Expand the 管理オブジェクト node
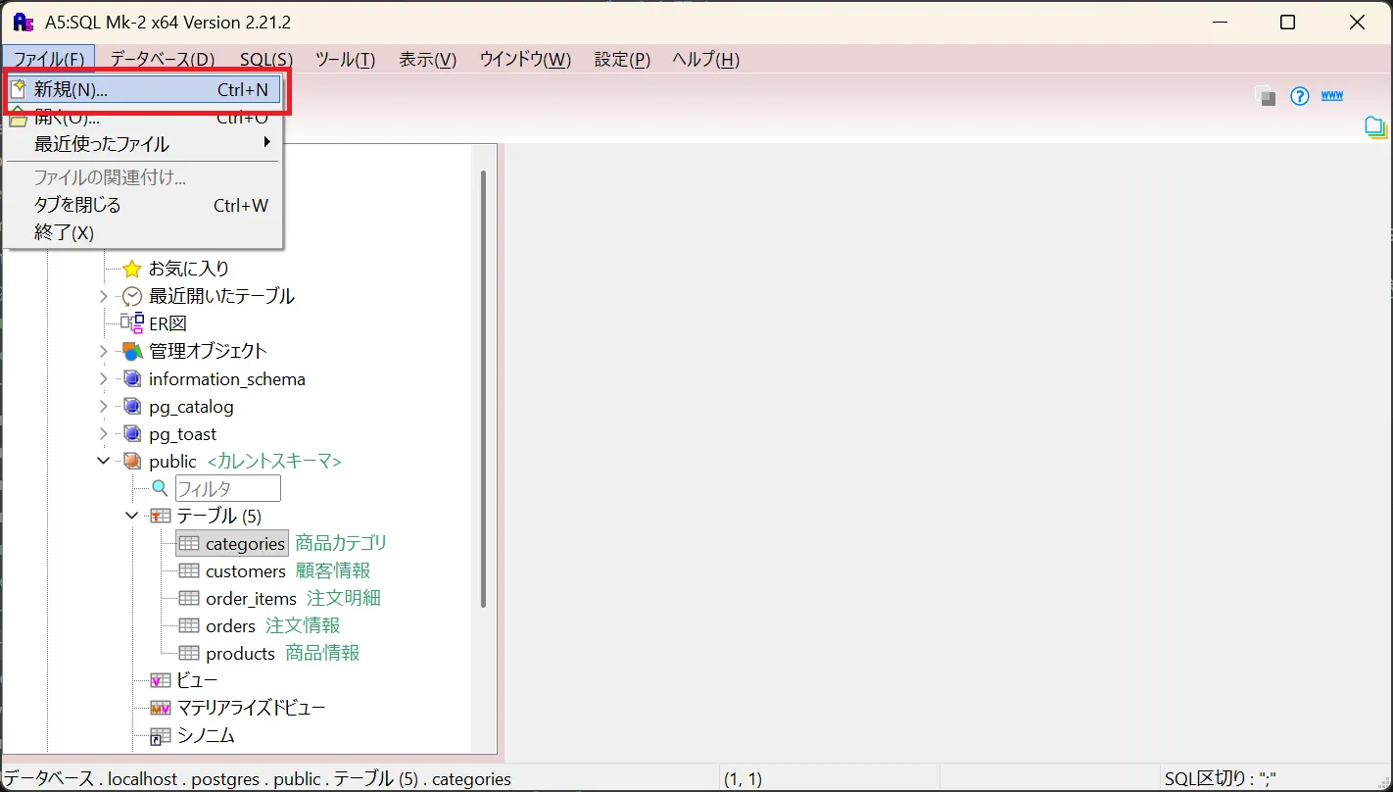The width and height of the screenshot is (1393, 792). 104,351
